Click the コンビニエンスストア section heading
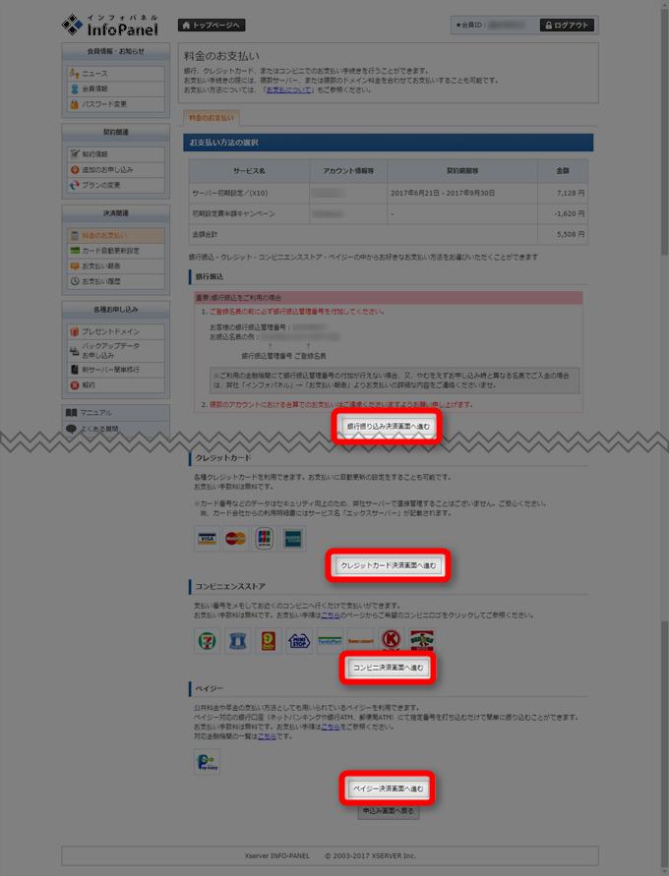The width and height of the screenshot is (669, 876). (x=389, y=587)
